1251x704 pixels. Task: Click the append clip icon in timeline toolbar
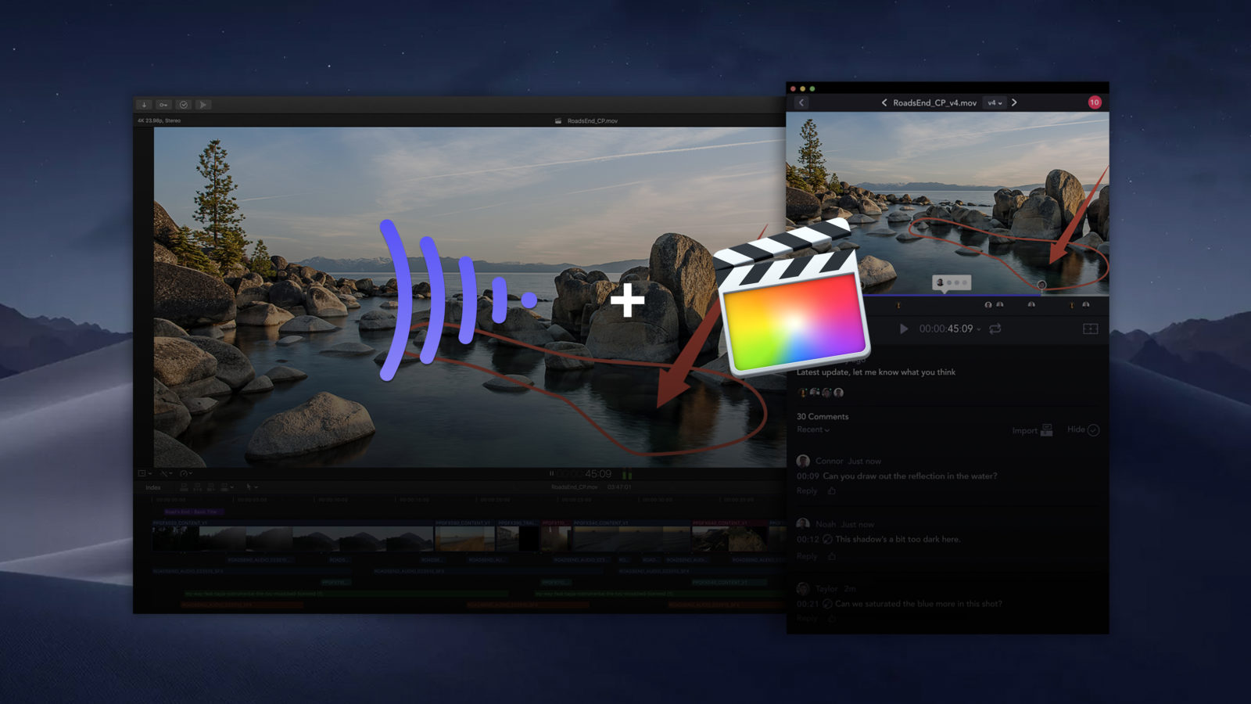[210, 487]
